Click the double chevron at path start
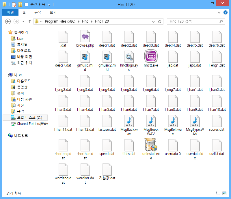Viewport: 231px width, 199px height. 42,22
